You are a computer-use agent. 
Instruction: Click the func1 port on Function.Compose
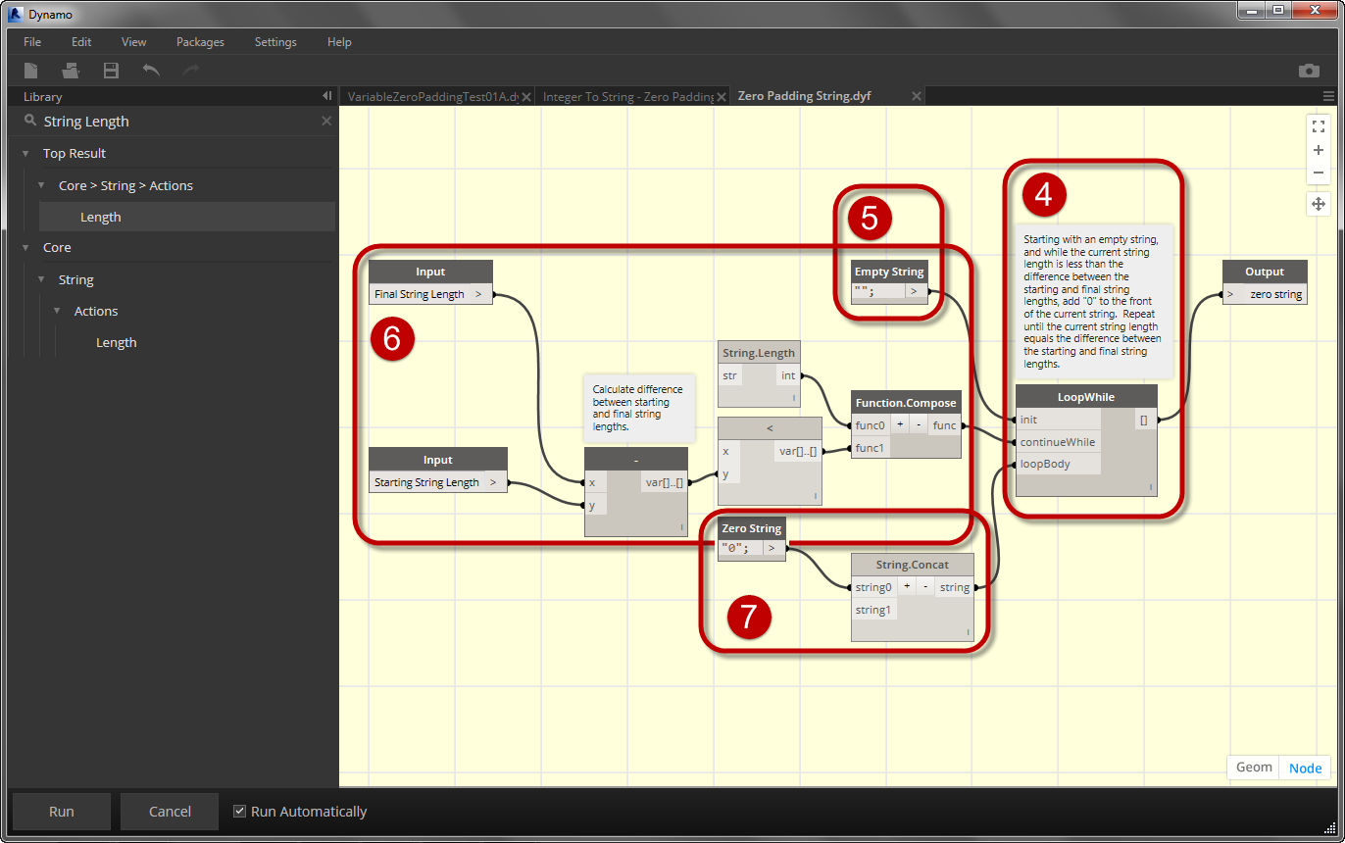pos(869,448)
